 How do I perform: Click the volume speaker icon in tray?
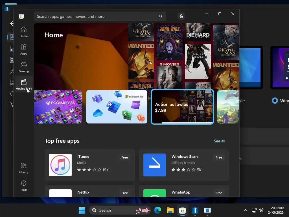pos(261,210)
